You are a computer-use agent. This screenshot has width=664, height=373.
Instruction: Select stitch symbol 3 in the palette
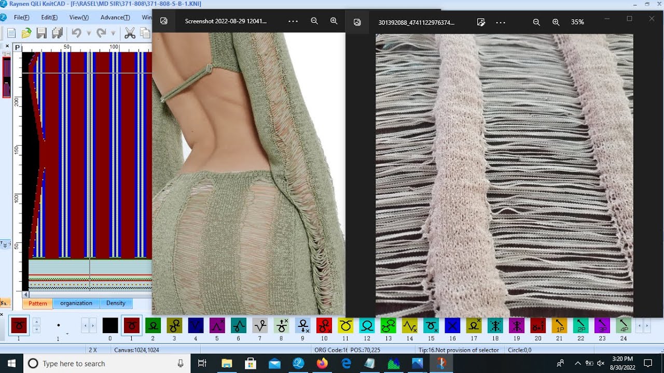point(174,325)
